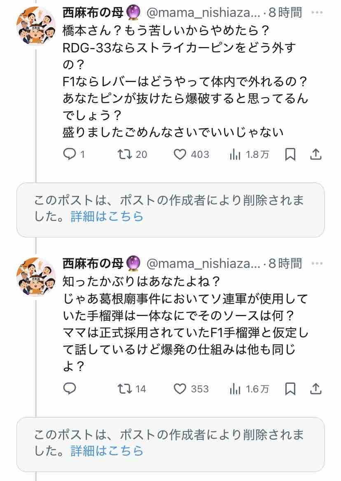This screenshot has width=341, height=481.
Task: Bookmark the second post
Action: [x=290, y=389]
